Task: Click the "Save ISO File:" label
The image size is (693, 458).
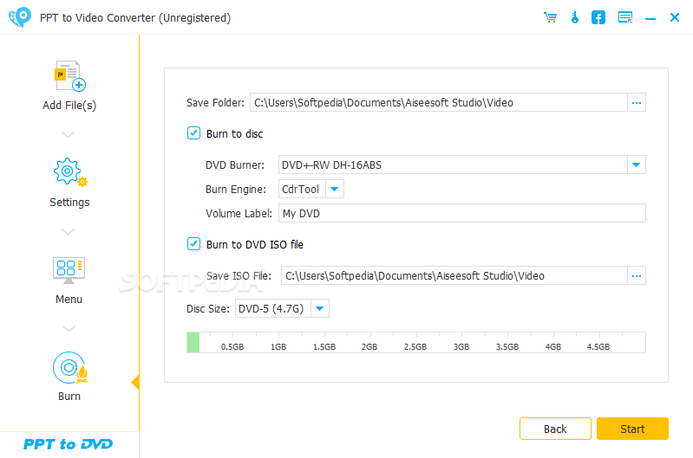Action: (239, 276)
